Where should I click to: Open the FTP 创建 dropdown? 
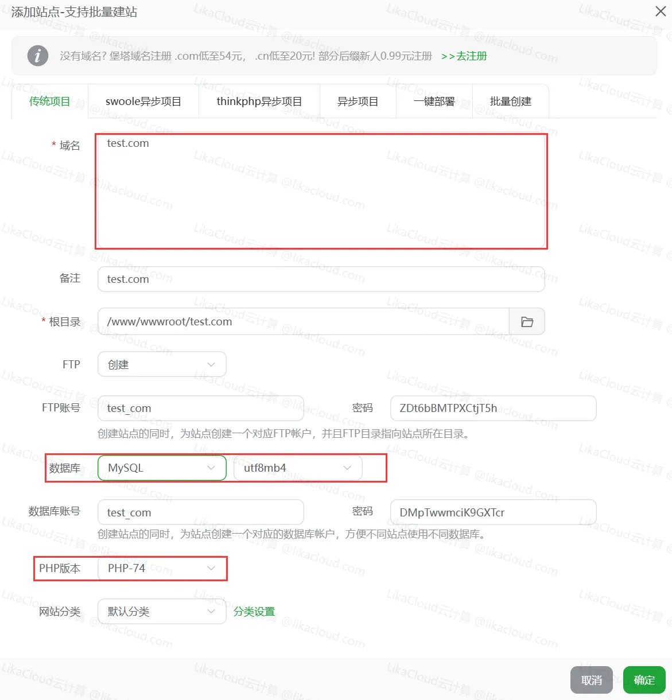click(x=161, y=364)
